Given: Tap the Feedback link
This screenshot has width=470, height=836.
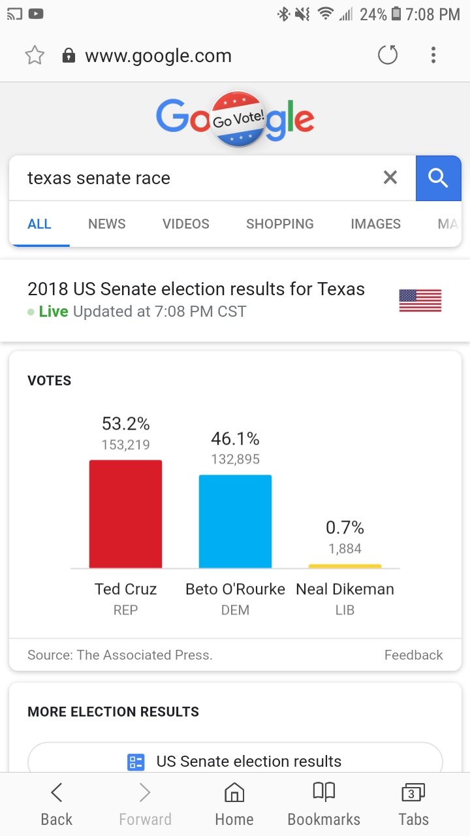Looking at the screenshot, I should point(413,655).
